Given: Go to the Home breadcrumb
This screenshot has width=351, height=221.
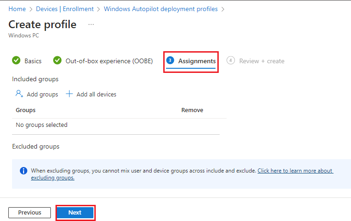Looking at the screenshot, I should (17, 9).
